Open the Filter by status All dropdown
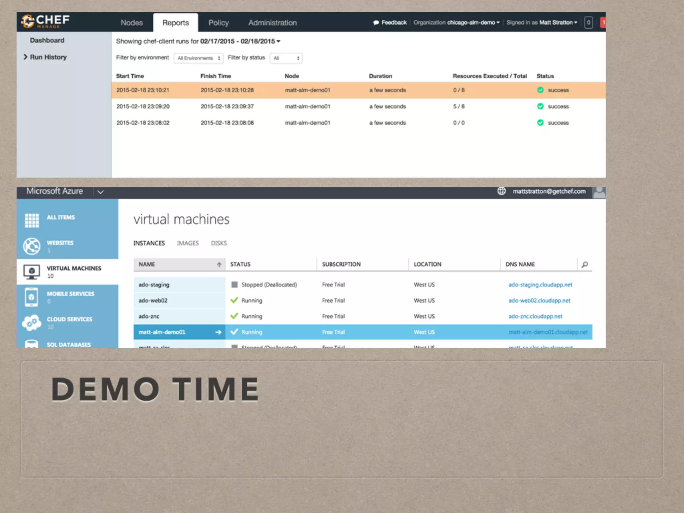This screenshot has height=513, width=684. [x=286, y=58]
